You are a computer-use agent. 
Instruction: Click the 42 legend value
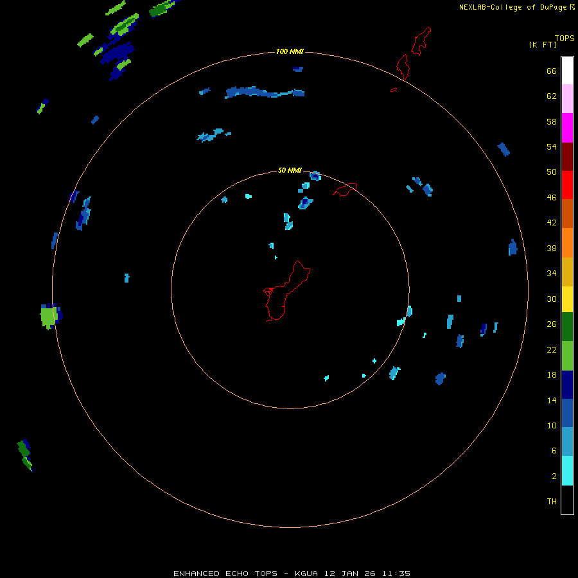tap(552, 223)
